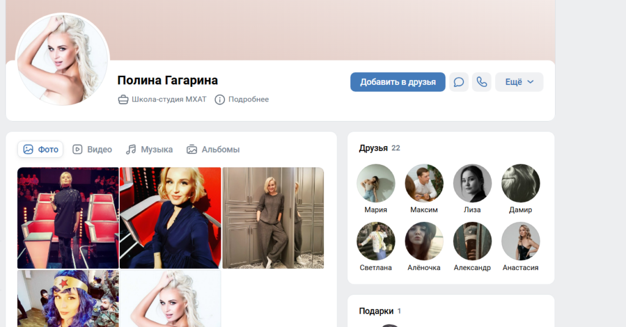Open close-up photo in red chair
The height and width of the screenshot is (327, 626).
[x=171, y=218]
